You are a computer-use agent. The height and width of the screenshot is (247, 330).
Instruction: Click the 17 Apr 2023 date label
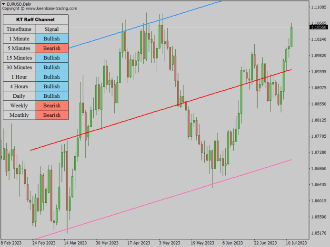(x=139, y=243)
